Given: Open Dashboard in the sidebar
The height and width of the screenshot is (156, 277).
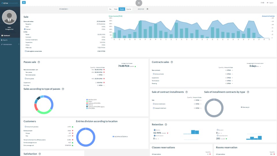Looking at the screenshot, I should click(10, 36).
